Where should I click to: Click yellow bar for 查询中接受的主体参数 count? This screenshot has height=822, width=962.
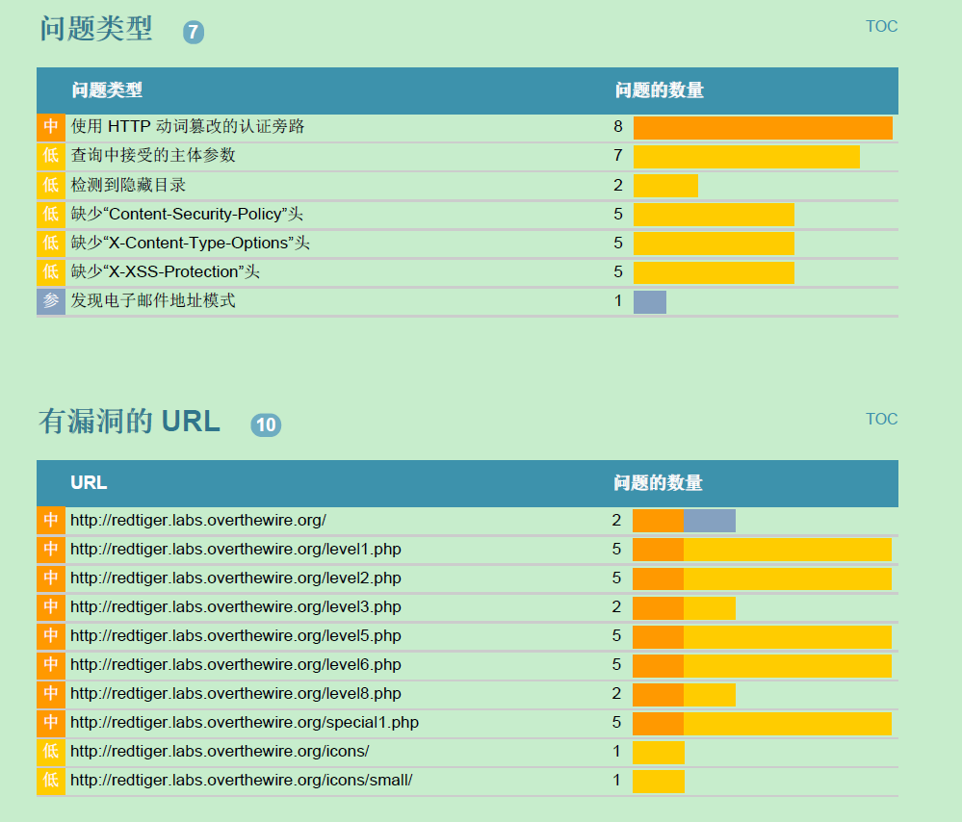(746, 157)
